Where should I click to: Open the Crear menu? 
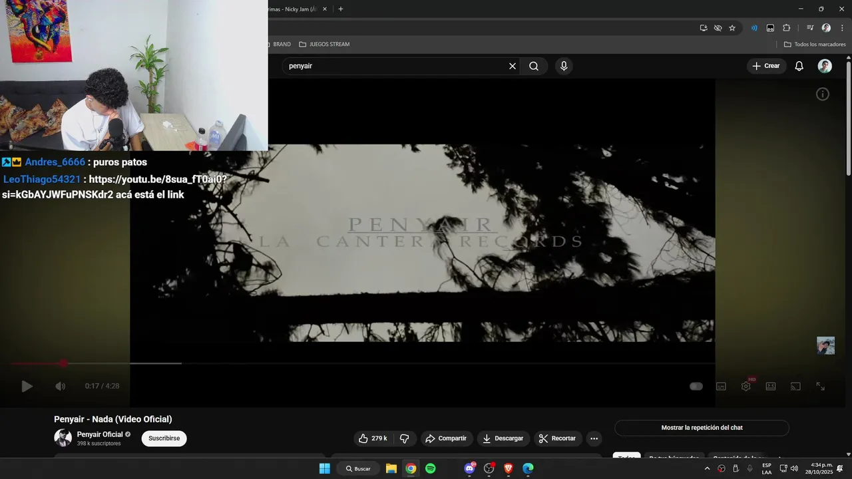pyautogui.click(x=766, y=66)
